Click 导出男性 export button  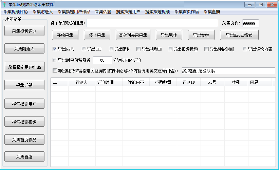point(169,35)
